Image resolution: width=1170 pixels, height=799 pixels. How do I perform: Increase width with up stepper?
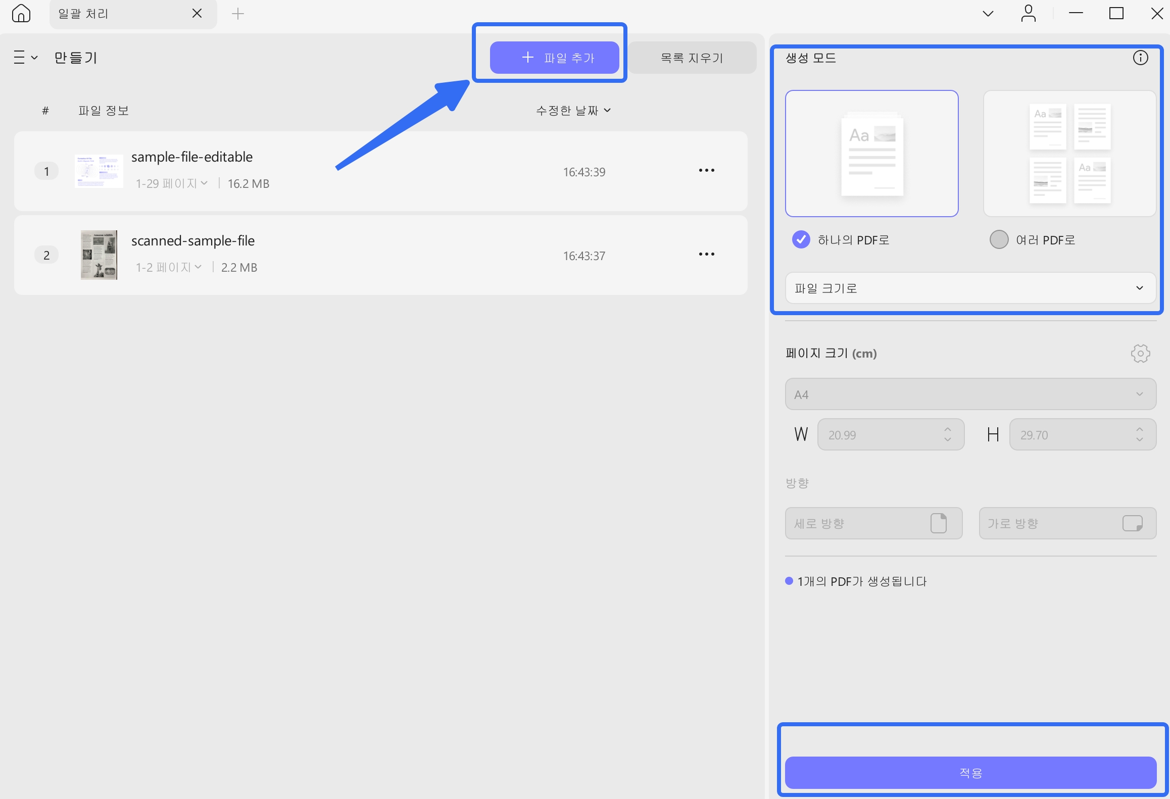click(948, 429)
